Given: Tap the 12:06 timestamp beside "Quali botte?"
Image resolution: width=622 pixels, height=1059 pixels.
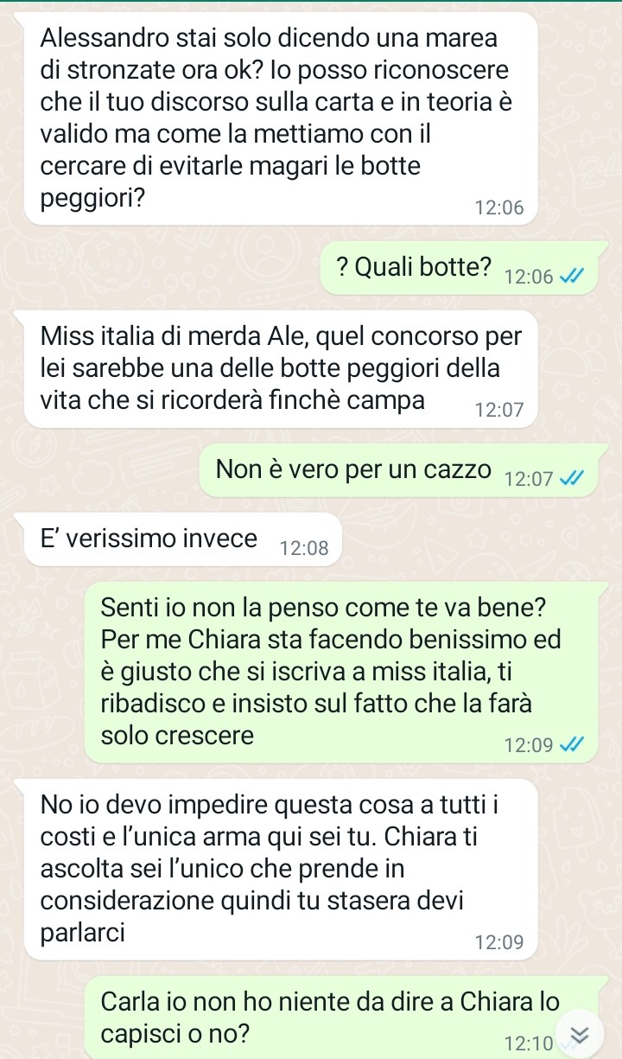Looking at the screenshot, I should (529, 278).
